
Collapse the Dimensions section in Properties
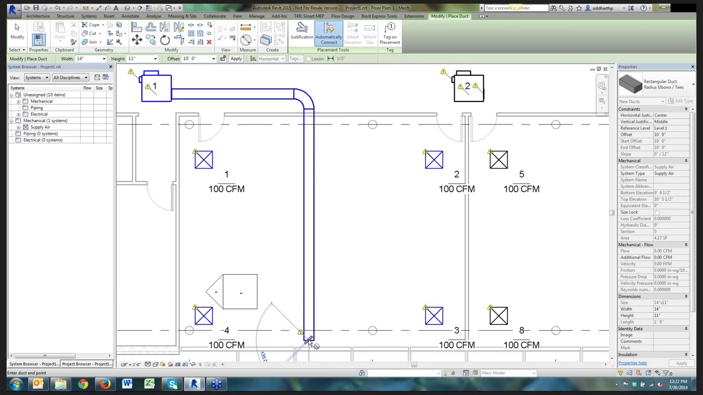pos(686,296)
